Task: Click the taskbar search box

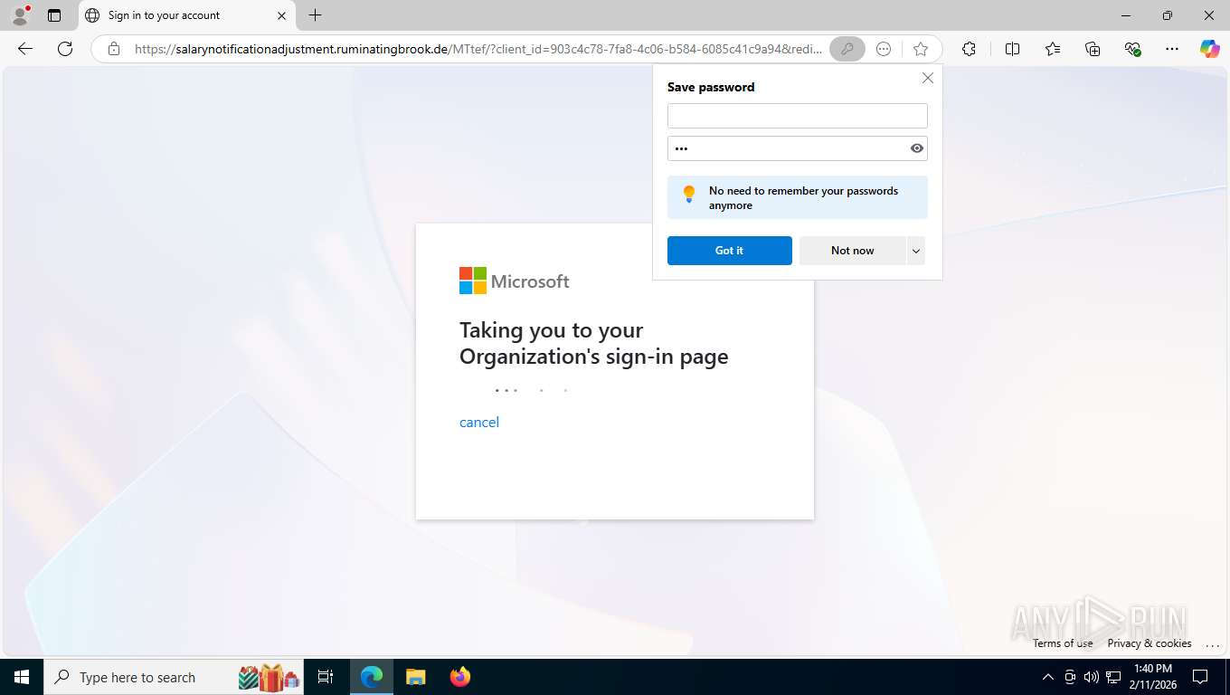Action: [175, 677]
